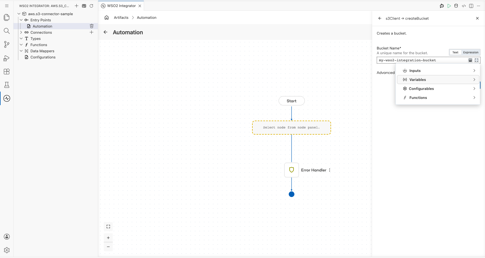
Task: Open Variables submenu in helper pane
Action: click(x=438, y=80)
